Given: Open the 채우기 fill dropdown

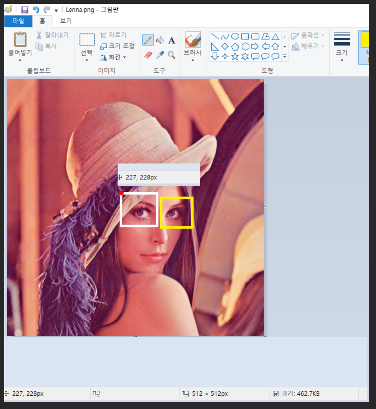Looking at the screenshot, I should click(308, 46).
